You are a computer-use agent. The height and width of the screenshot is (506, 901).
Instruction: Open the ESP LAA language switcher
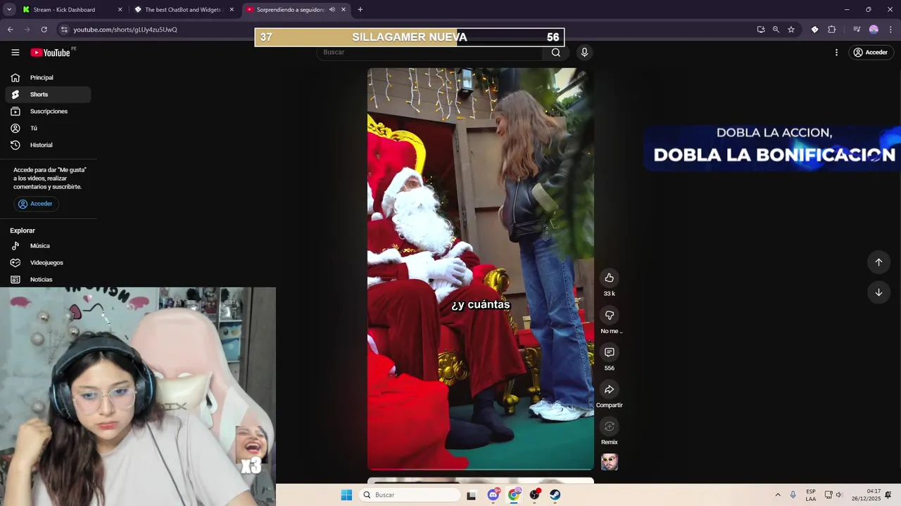(x=811, y=495)
